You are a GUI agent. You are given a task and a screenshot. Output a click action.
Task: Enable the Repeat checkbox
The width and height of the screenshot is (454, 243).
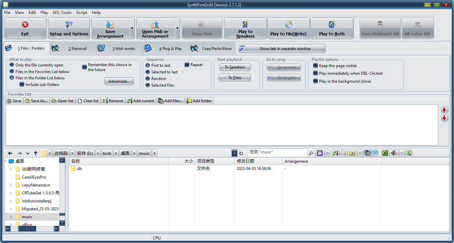click(x=194, y=65)
